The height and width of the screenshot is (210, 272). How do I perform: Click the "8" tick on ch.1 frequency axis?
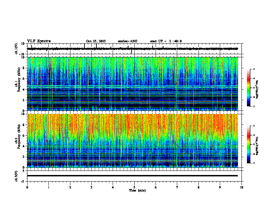[24, 68]
